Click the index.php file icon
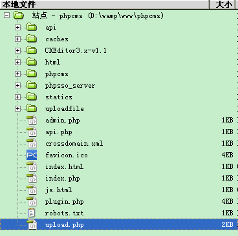This screenshot has height=236, width=238. 32,178
